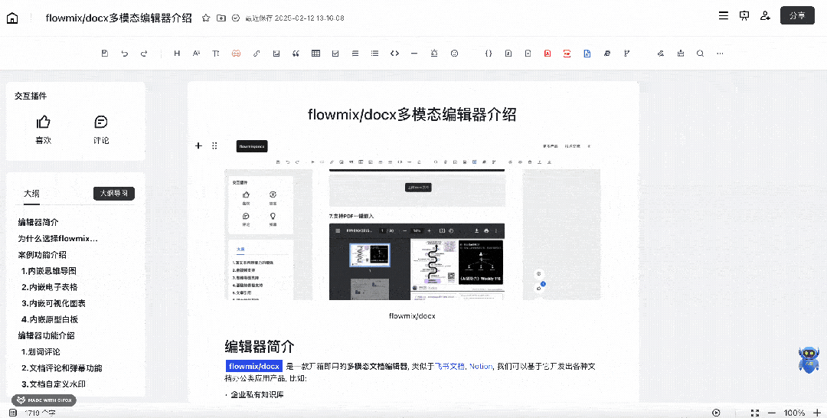
Task: Open more toolbar options
Action: point(720,54)
